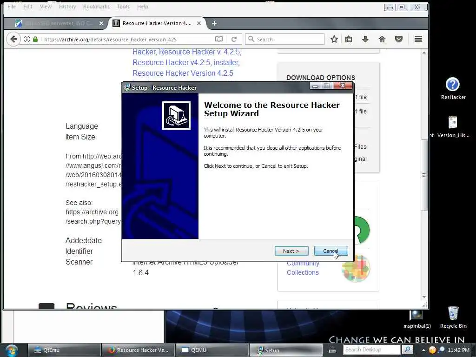Open the View menu

coord(46,7)
